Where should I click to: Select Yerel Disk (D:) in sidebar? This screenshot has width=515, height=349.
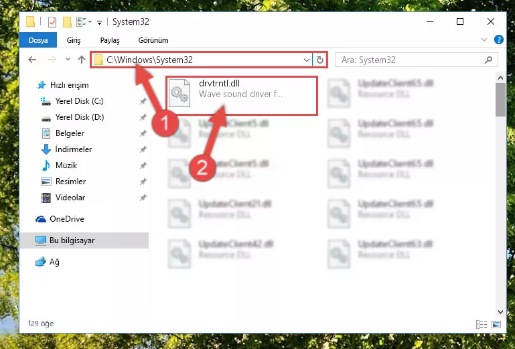(80, 117)
